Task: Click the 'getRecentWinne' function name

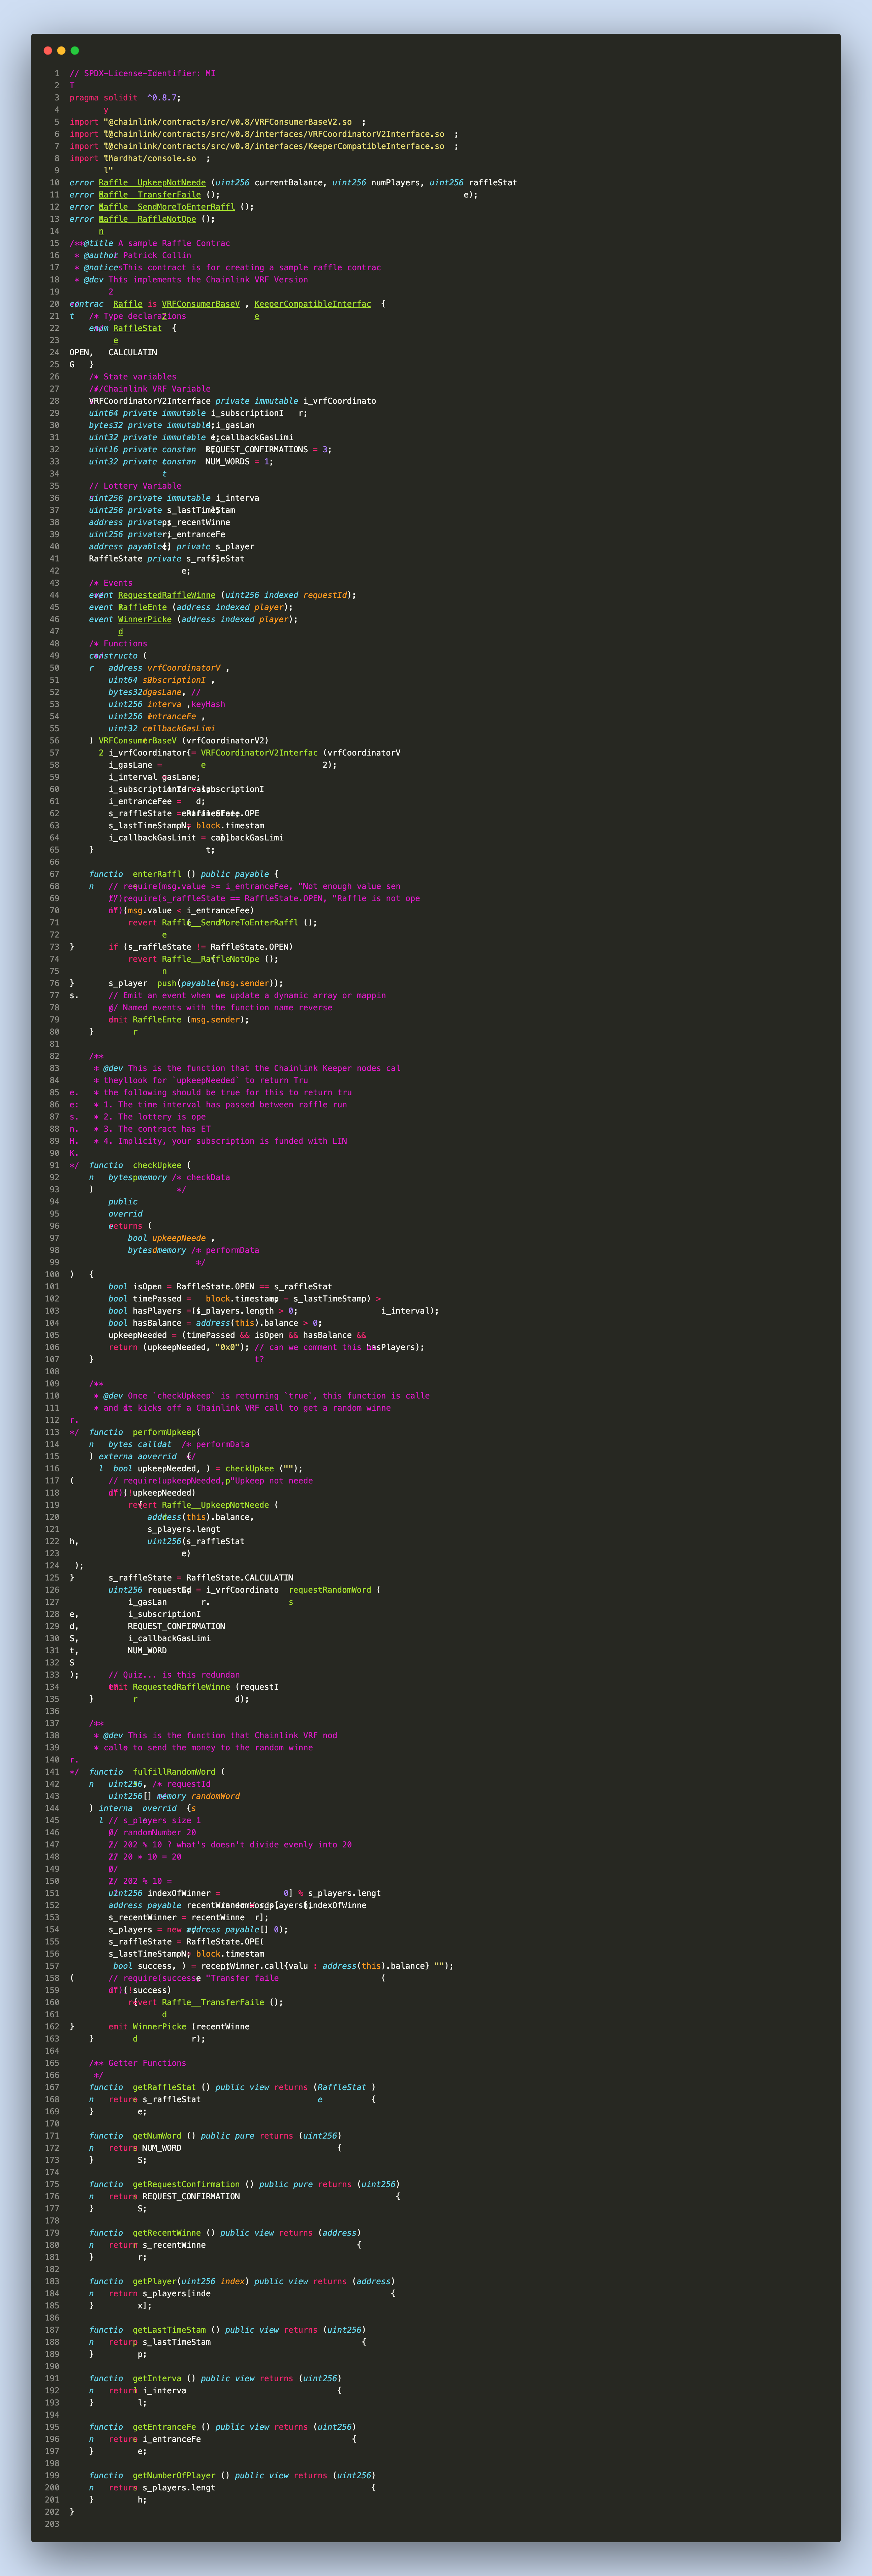Action: [x=167, y=2233]
